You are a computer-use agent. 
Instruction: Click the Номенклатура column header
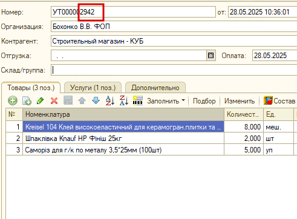pyautogui.click(x=123, y=114)
